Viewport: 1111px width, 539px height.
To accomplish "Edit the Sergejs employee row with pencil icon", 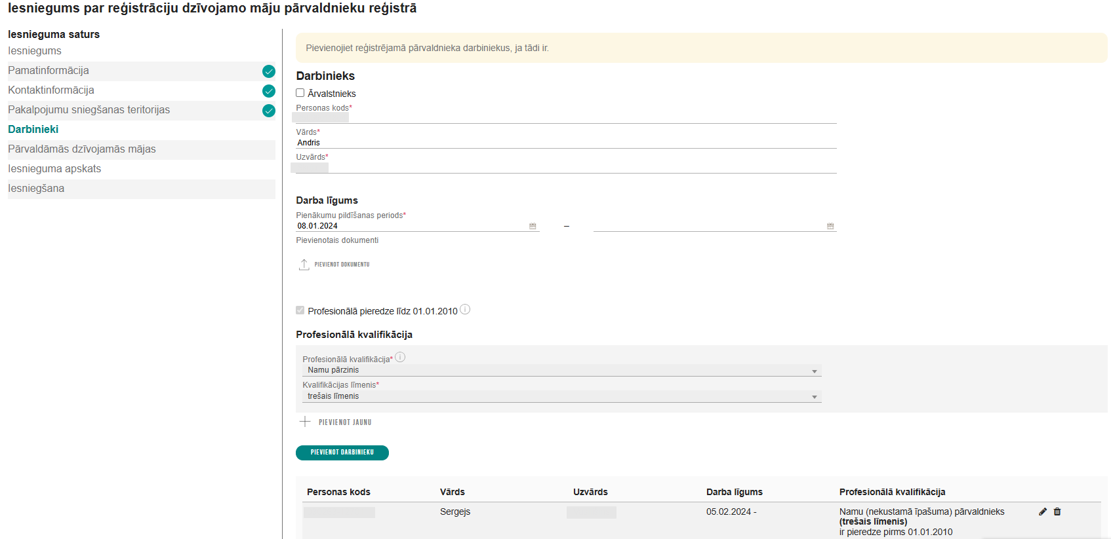I will tap(1043, 511).
